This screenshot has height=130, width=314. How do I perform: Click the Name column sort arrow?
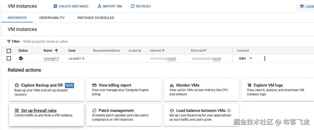click(56, 51)
